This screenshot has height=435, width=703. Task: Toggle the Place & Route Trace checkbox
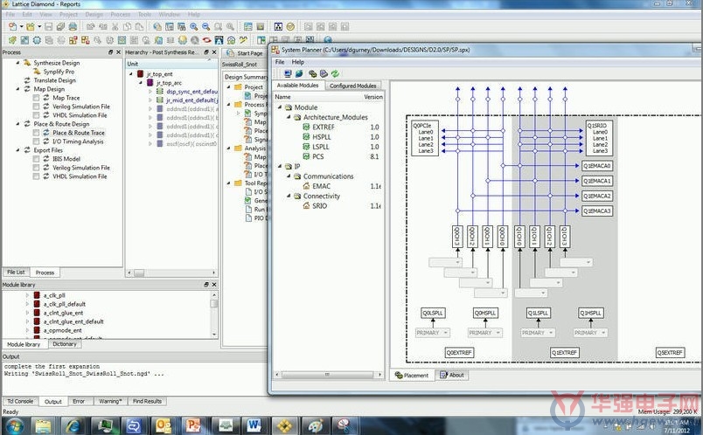click(x=37, y=133)
